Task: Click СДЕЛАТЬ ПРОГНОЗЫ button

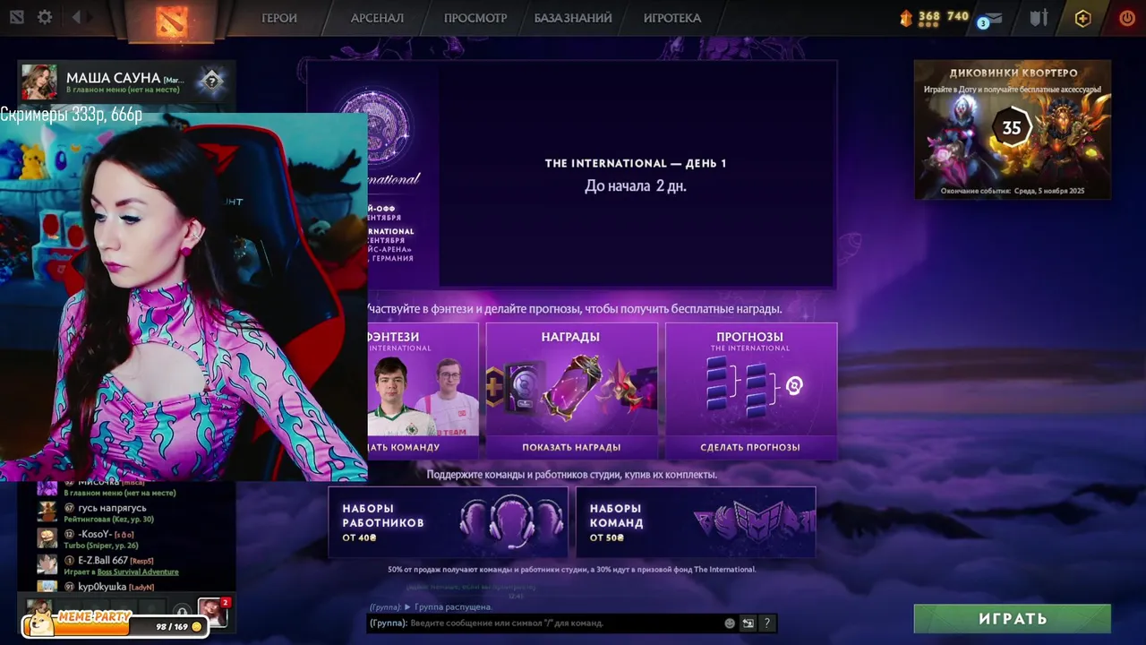Action: pyautogui.click(x=750, y=447)
